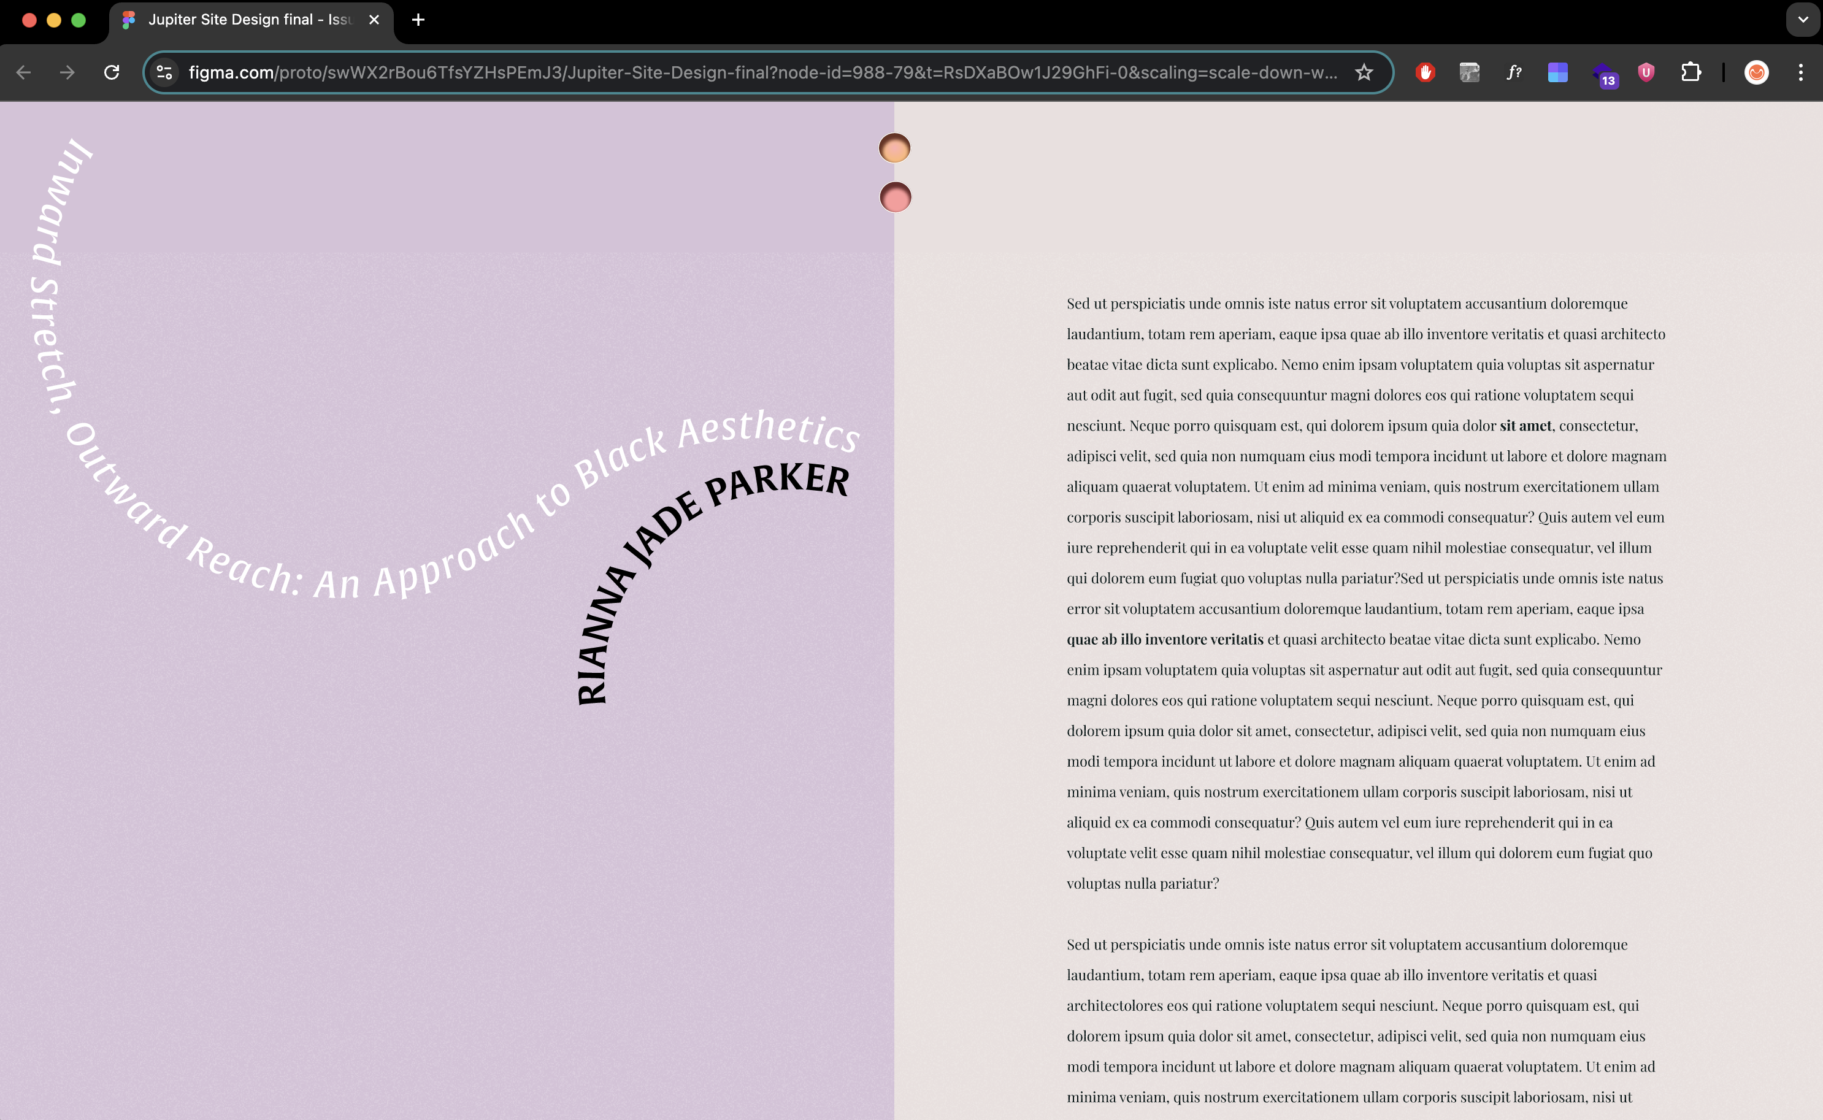This screenshot has width=1823, height=1120.
Task: Click the AdBlock red hand extension icon
Action: [1424, 72]
